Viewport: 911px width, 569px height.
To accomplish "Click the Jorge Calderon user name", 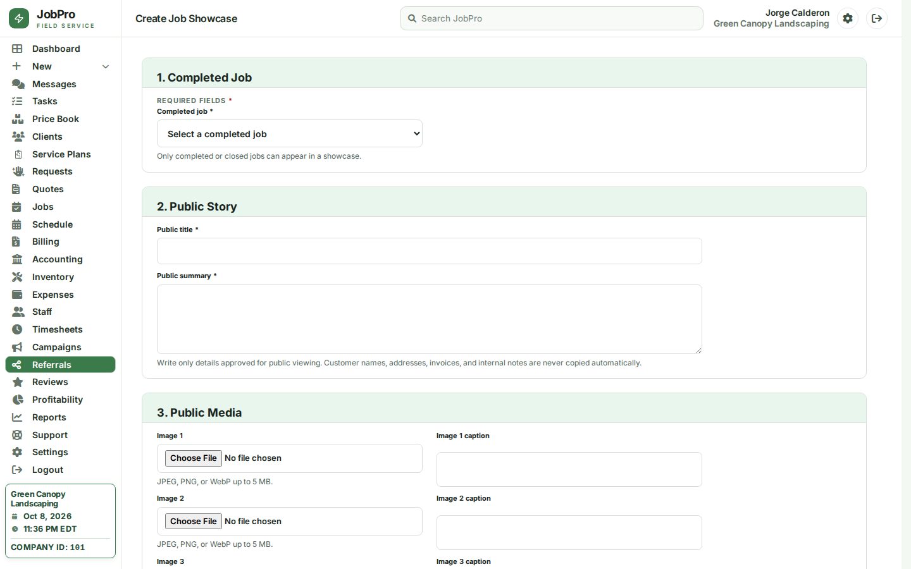I will point(797,13).
